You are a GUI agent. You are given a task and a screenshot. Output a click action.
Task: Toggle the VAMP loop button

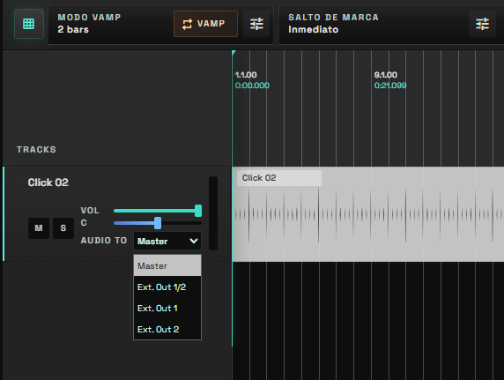pyautogui.click(x=205, y=24)
